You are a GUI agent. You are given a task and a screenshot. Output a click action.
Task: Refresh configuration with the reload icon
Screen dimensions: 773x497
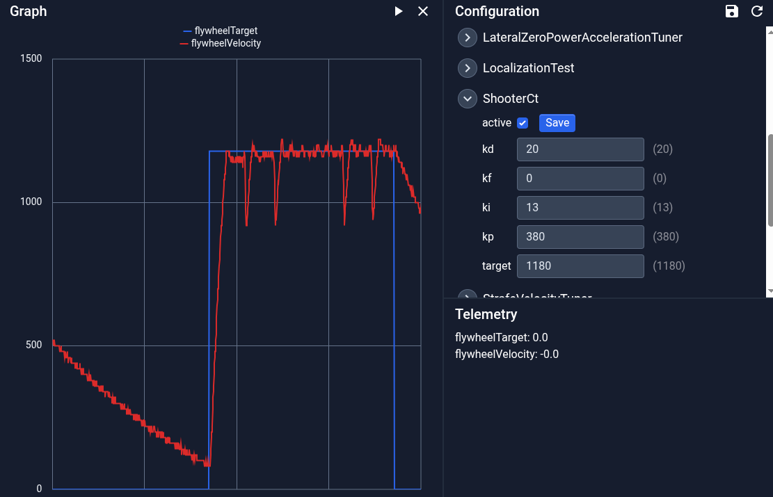757,11
